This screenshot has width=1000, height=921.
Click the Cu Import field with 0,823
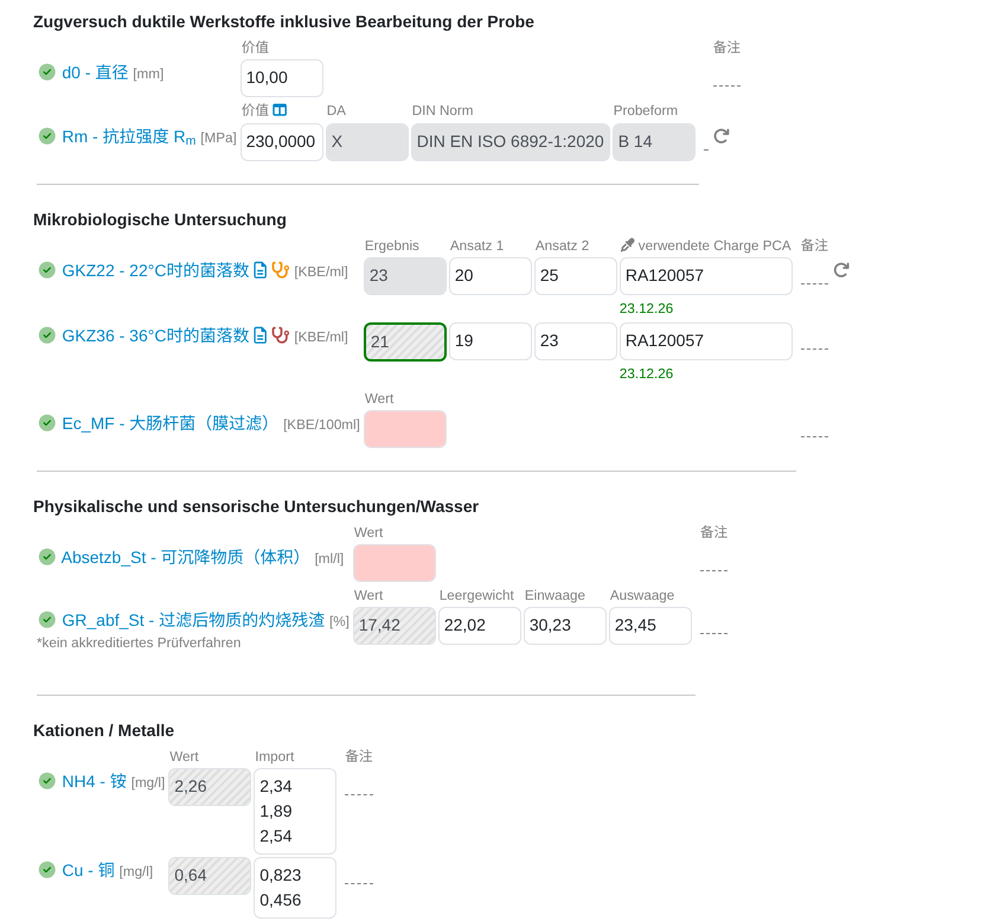295,888
